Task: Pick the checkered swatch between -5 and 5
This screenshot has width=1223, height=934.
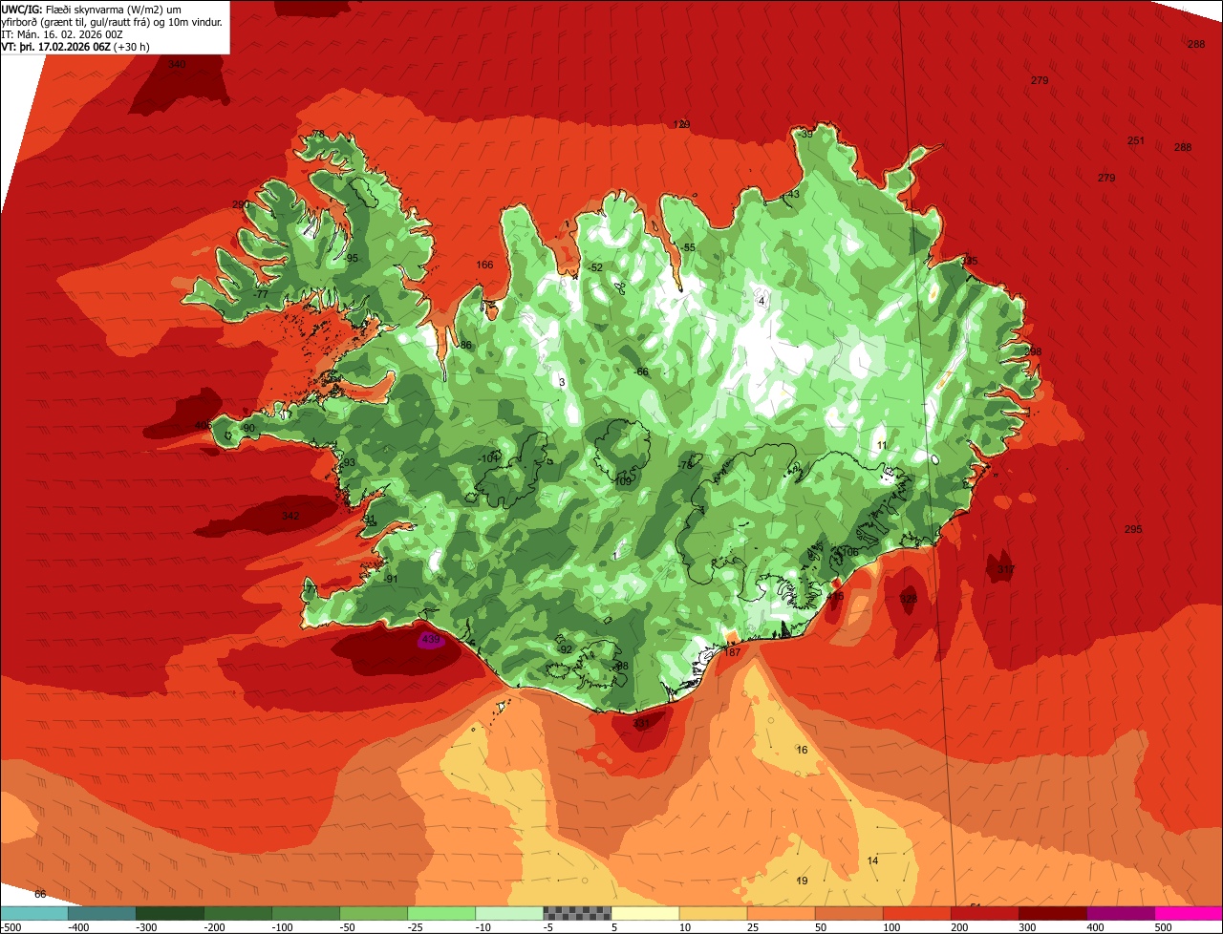Action: [x=577, y=913]
